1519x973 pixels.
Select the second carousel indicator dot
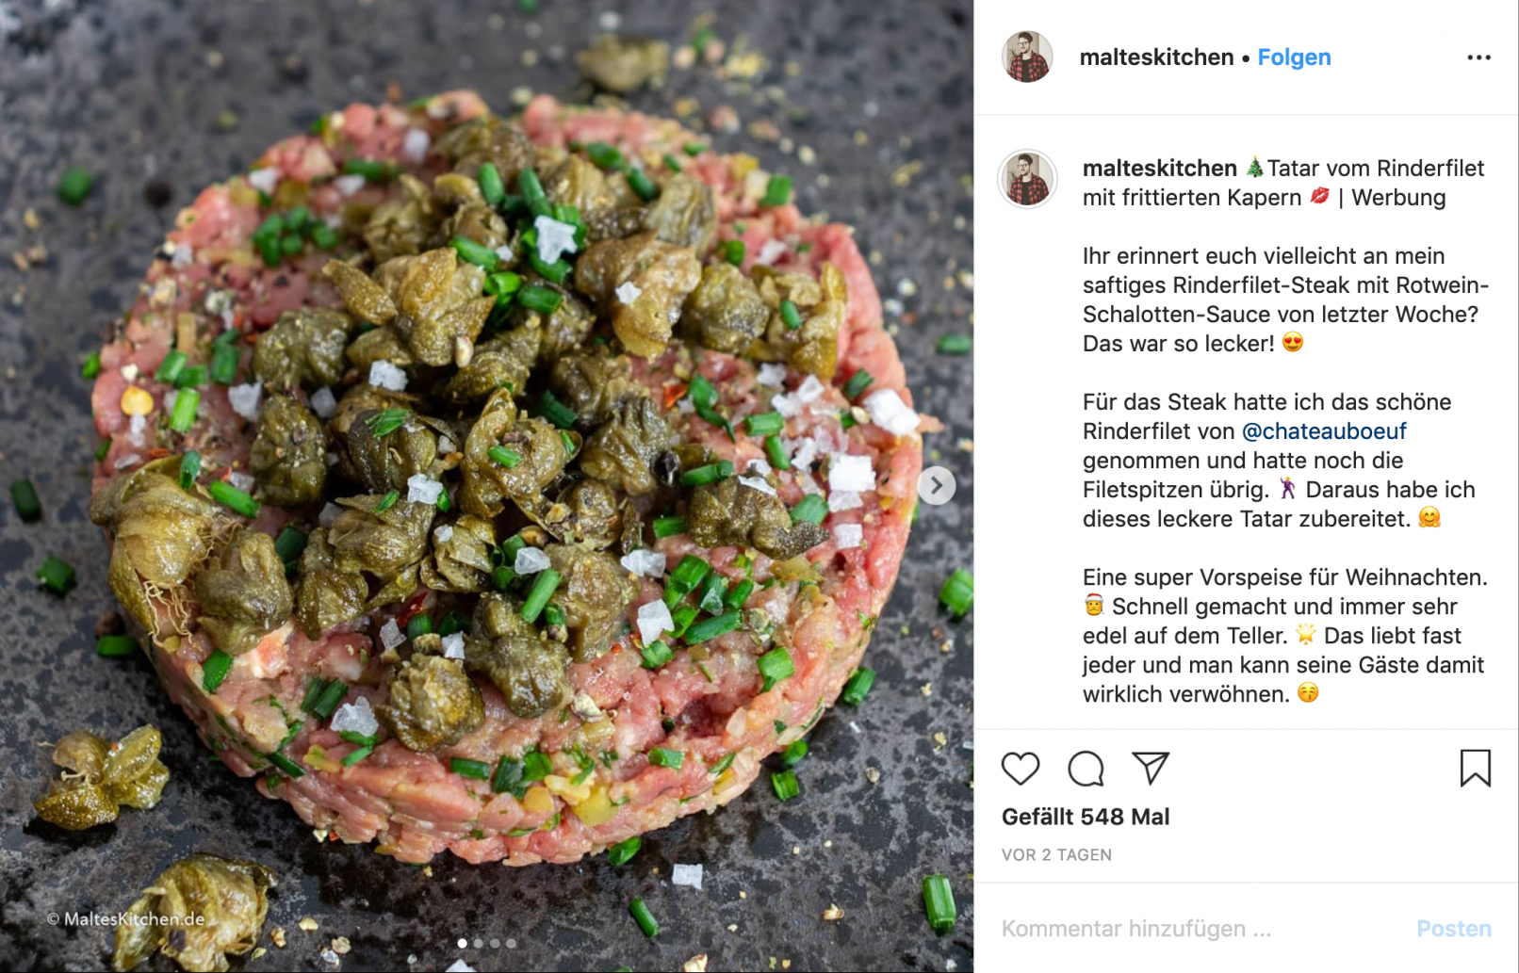479,943
